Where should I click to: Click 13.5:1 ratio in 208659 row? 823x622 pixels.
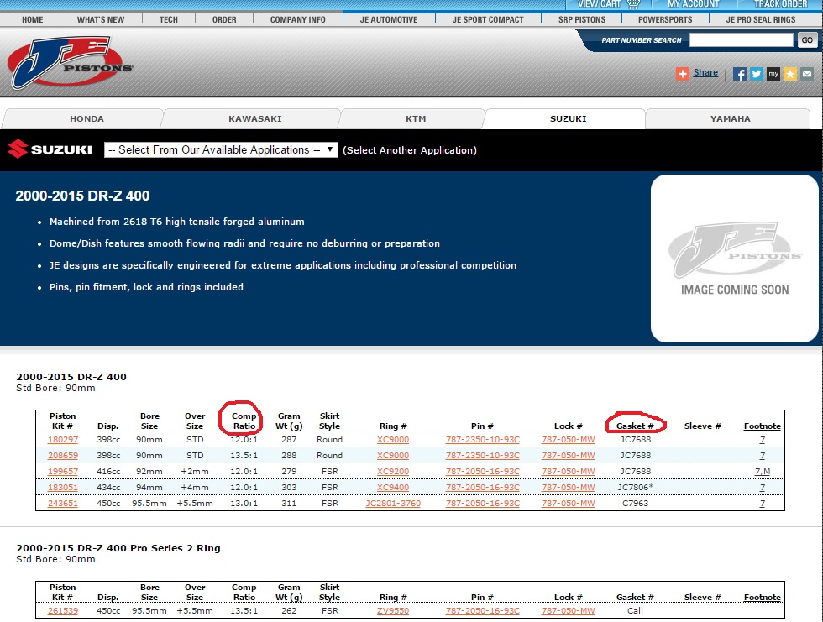point(244,455)
